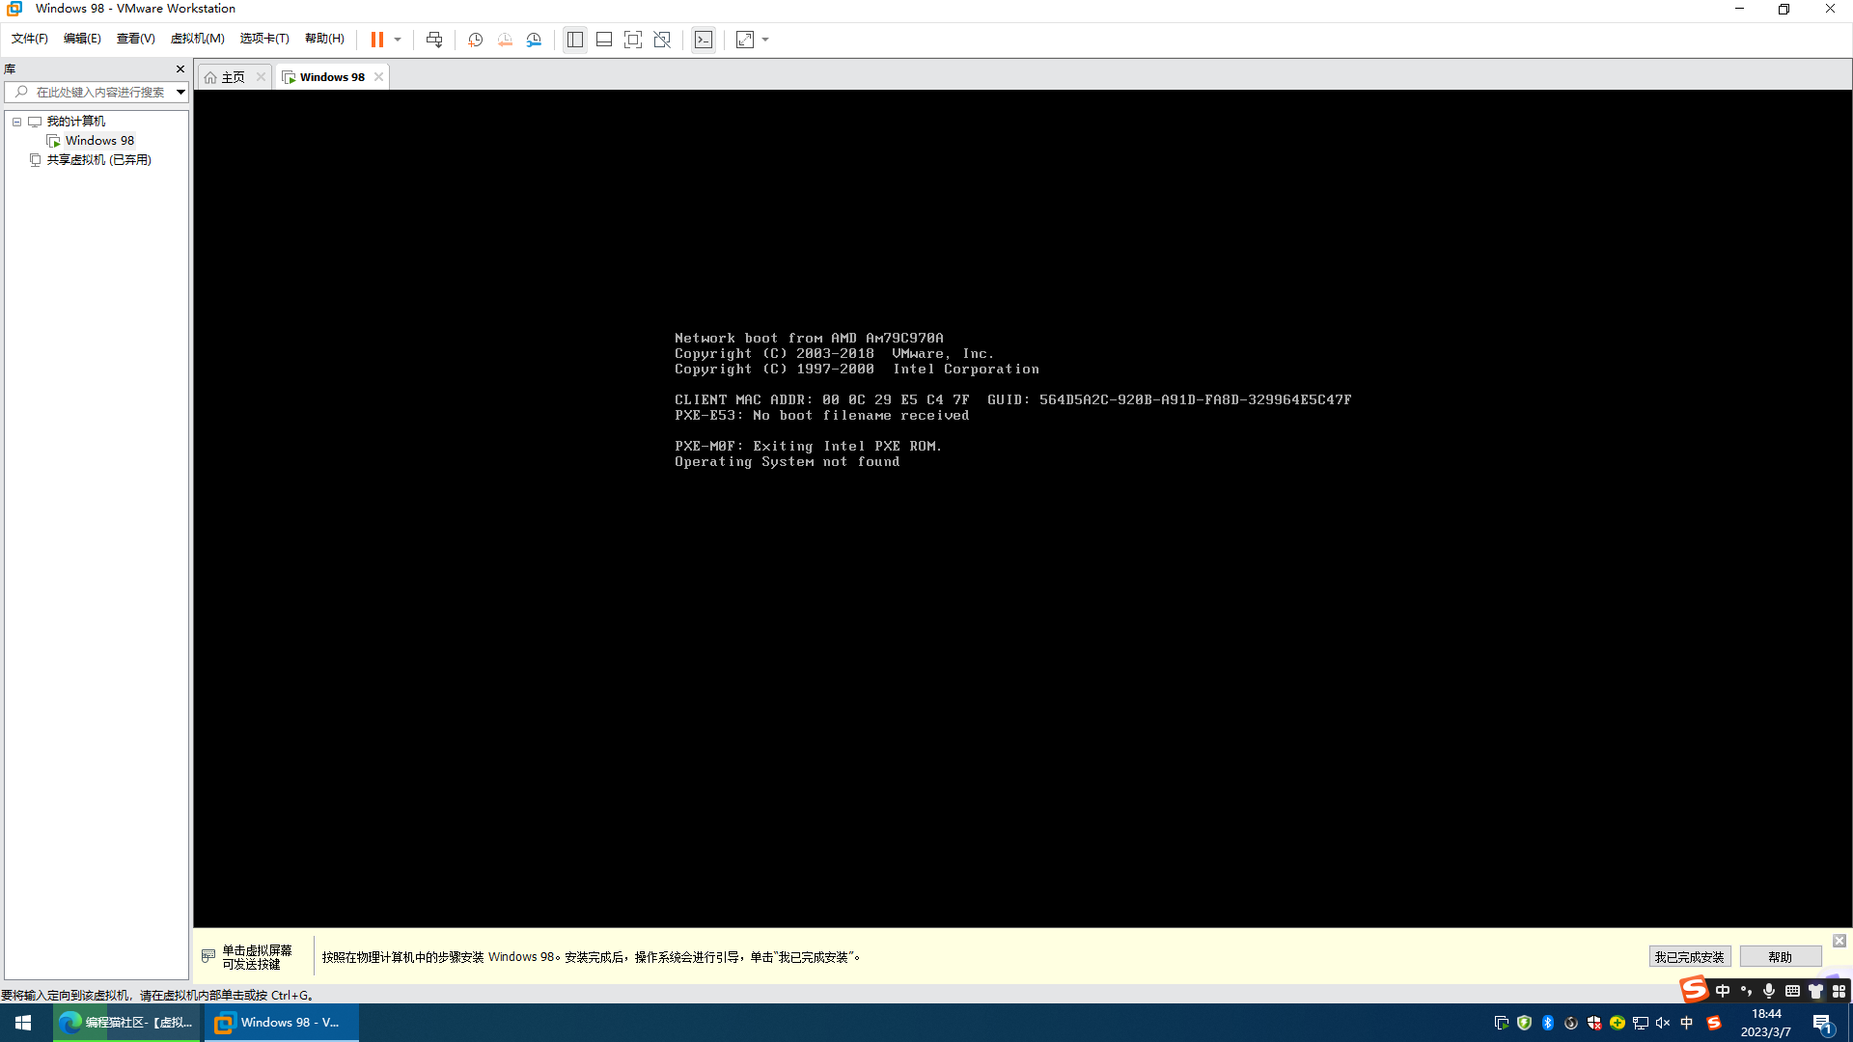Switch to the 主页 tab
The image size is (1853, 1042).
(233, 77)
